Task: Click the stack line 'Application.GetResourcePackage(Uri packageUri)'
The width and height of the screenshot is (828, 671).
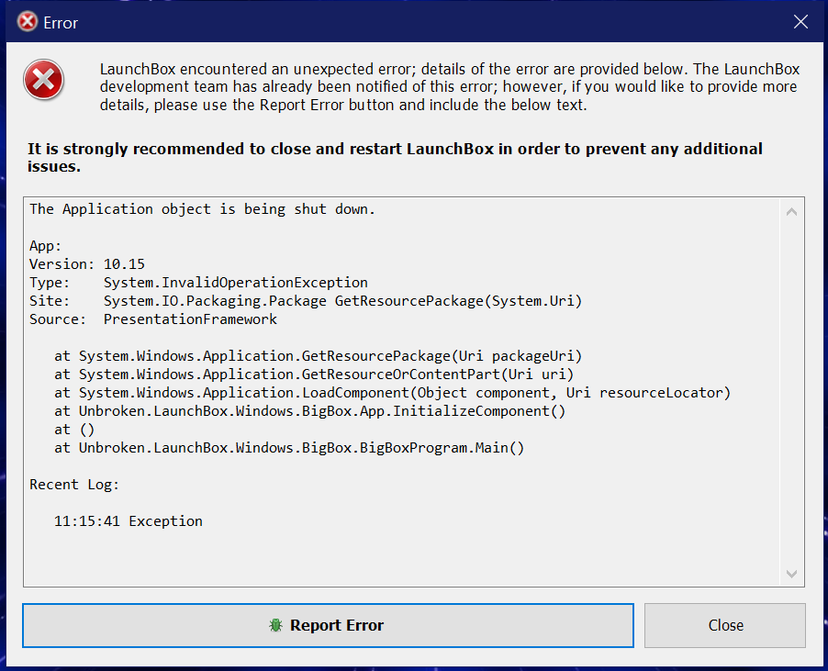Action: [x=318, y=356]
